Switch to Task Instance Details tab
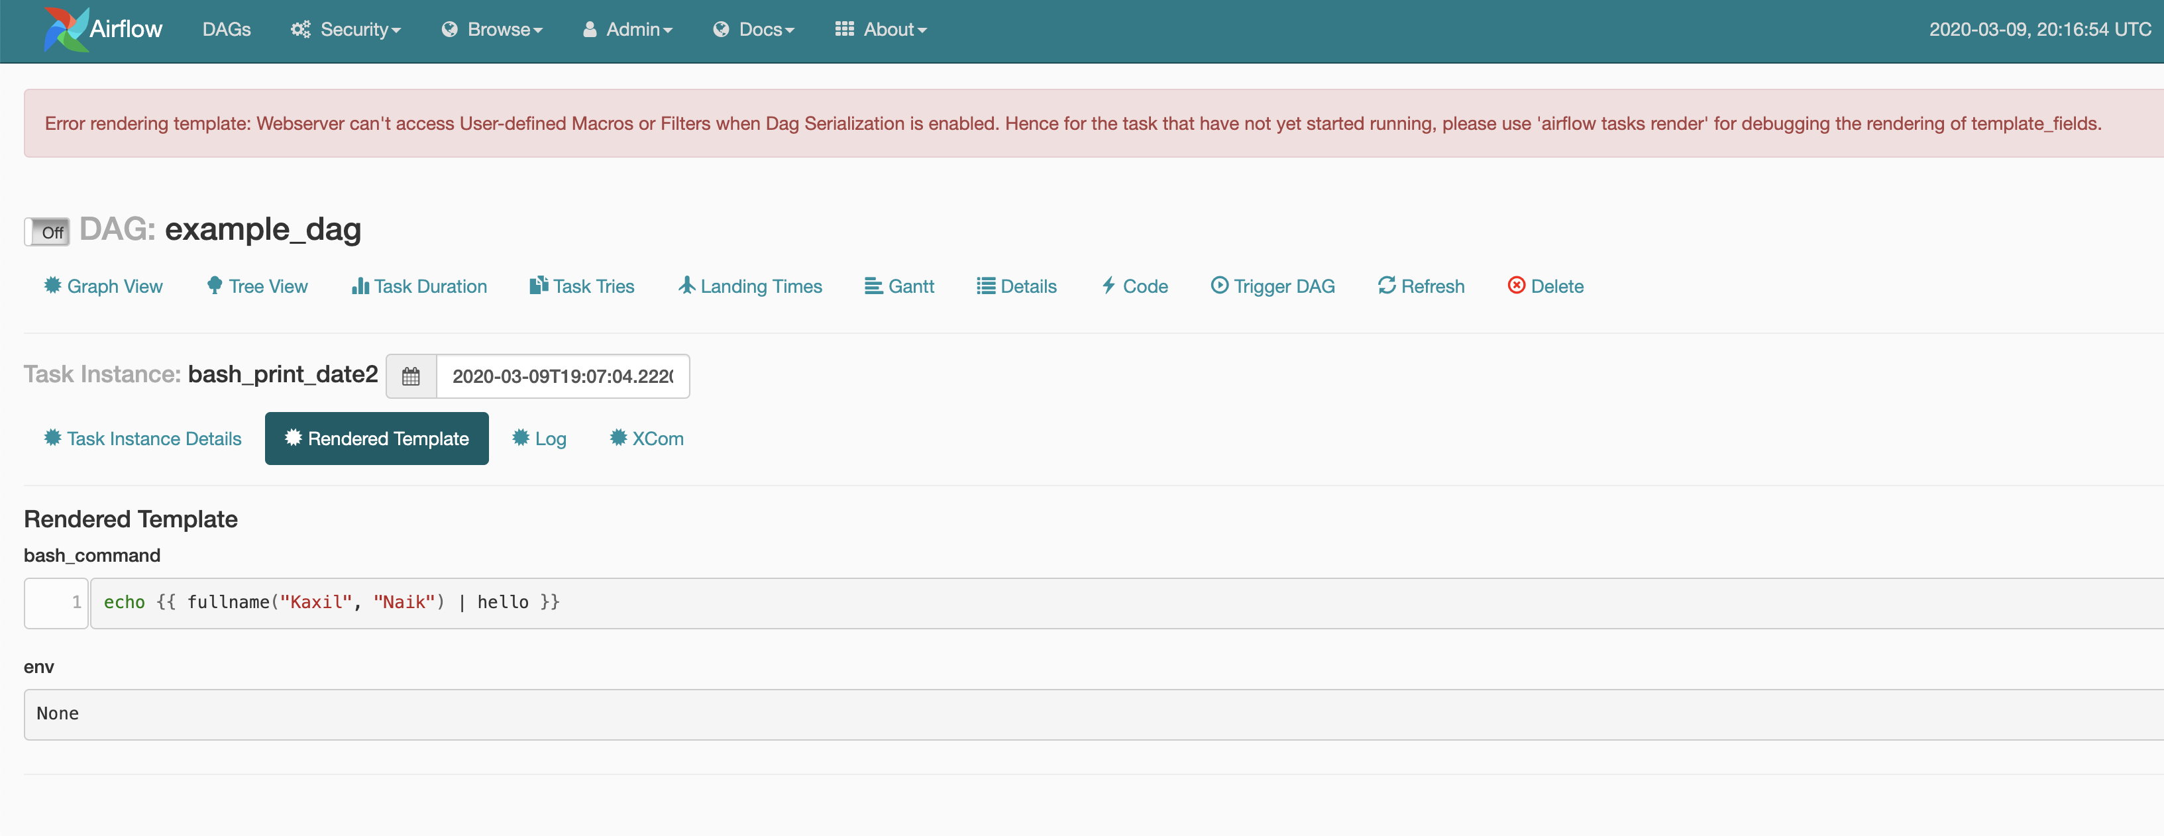 pos(143,439)
